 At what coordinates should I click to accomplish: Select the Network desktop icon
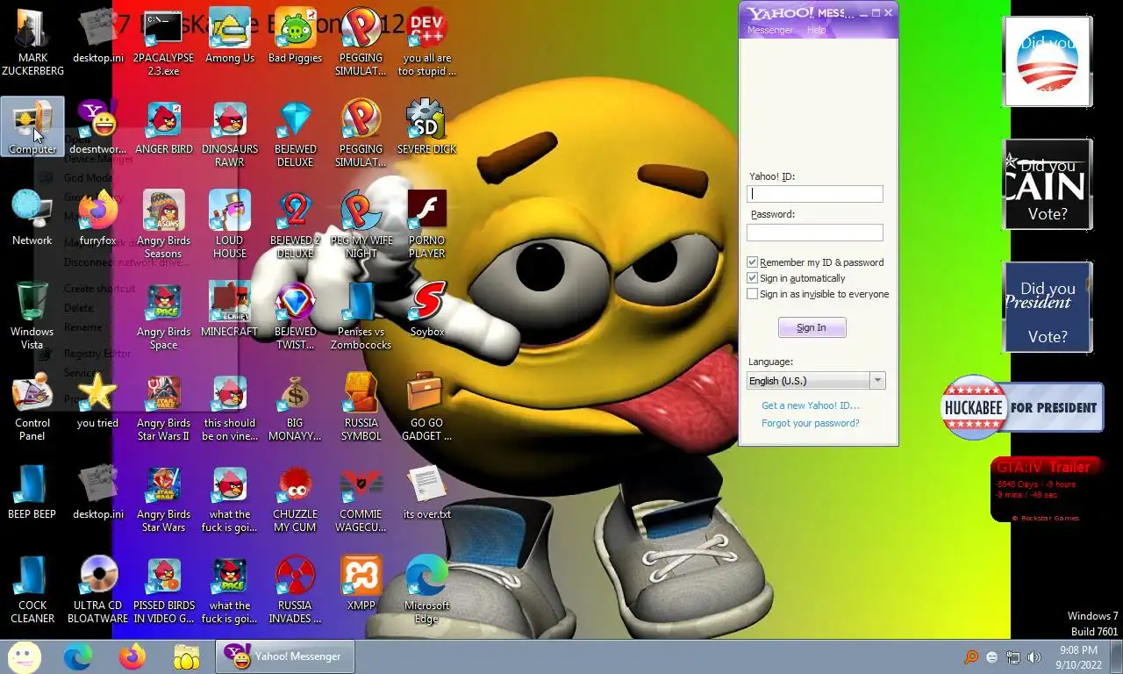(32, 219)
